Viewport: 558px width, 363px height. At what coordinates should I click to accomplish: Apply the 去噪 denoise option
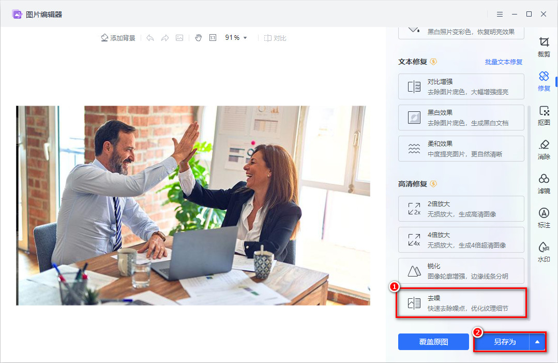tap(461, 302)
